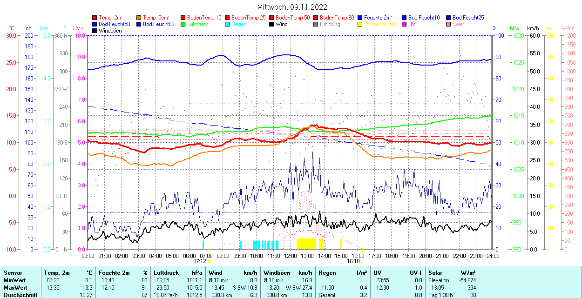This screenshot has width=582, height=298.
Task: Click the gray Richtung legend swatch
Action: click(x=316, y=24)
